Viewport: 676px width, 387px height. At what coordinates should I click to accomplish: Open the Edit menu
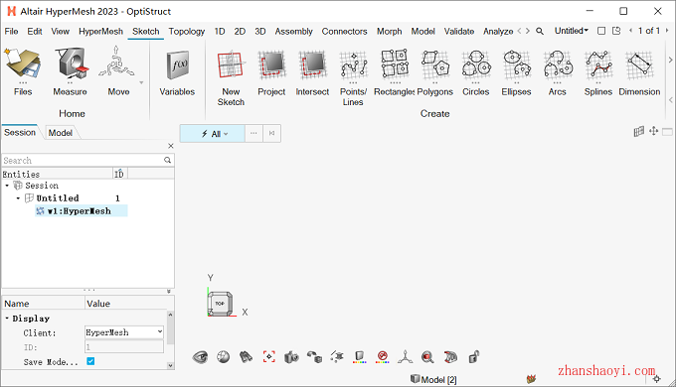[35, 32]
